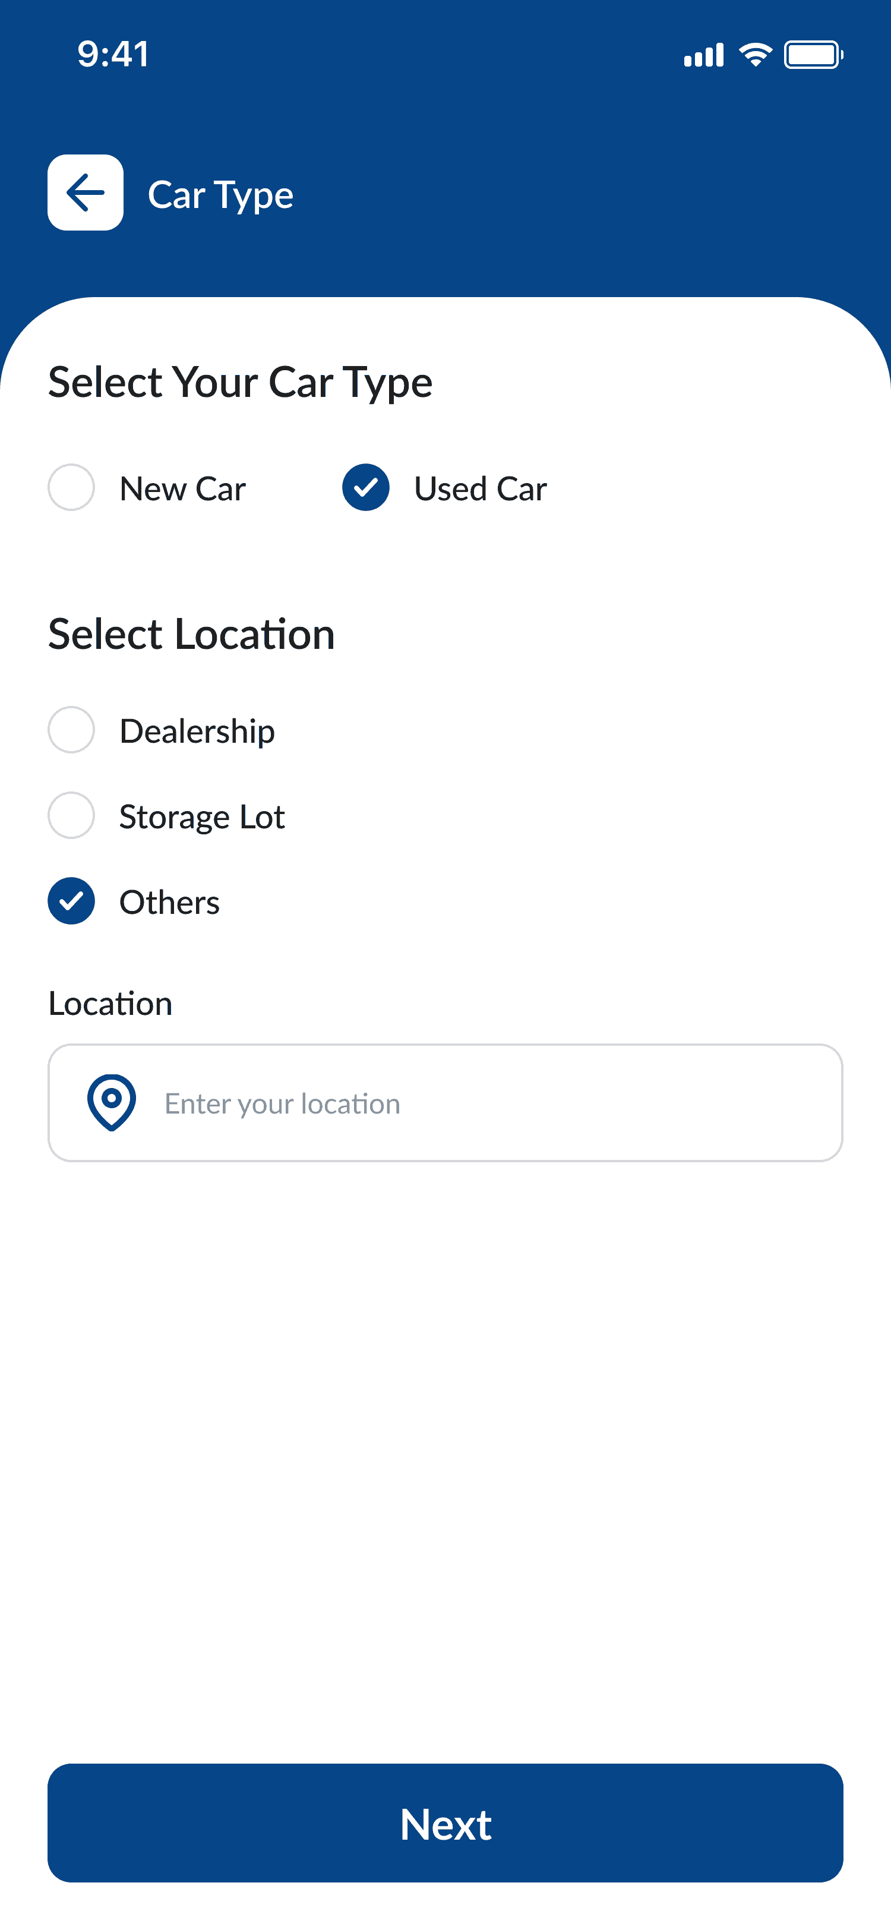
Task: Tap the cellular signal icon
Action: pyautogui.click(x=703, y=55)
